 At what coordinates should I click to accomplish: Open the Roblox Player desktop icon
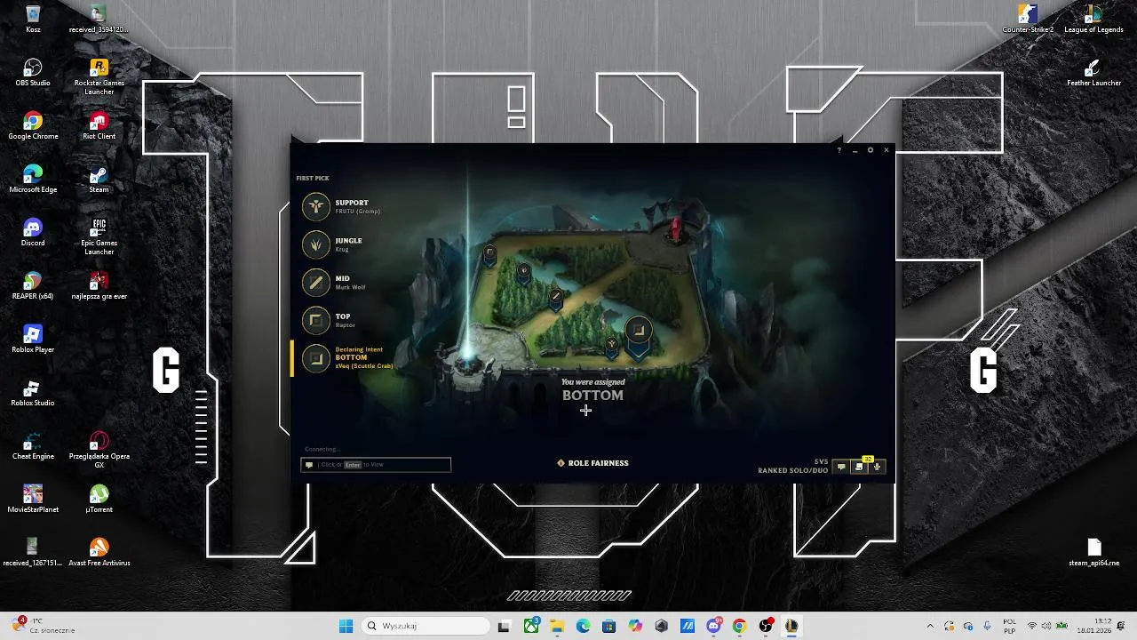coord(33,340)
